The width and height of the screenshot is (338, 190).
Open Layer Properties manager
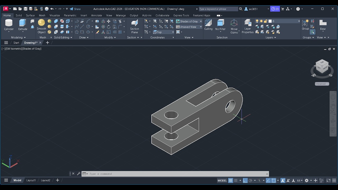(x=248, y=26)
